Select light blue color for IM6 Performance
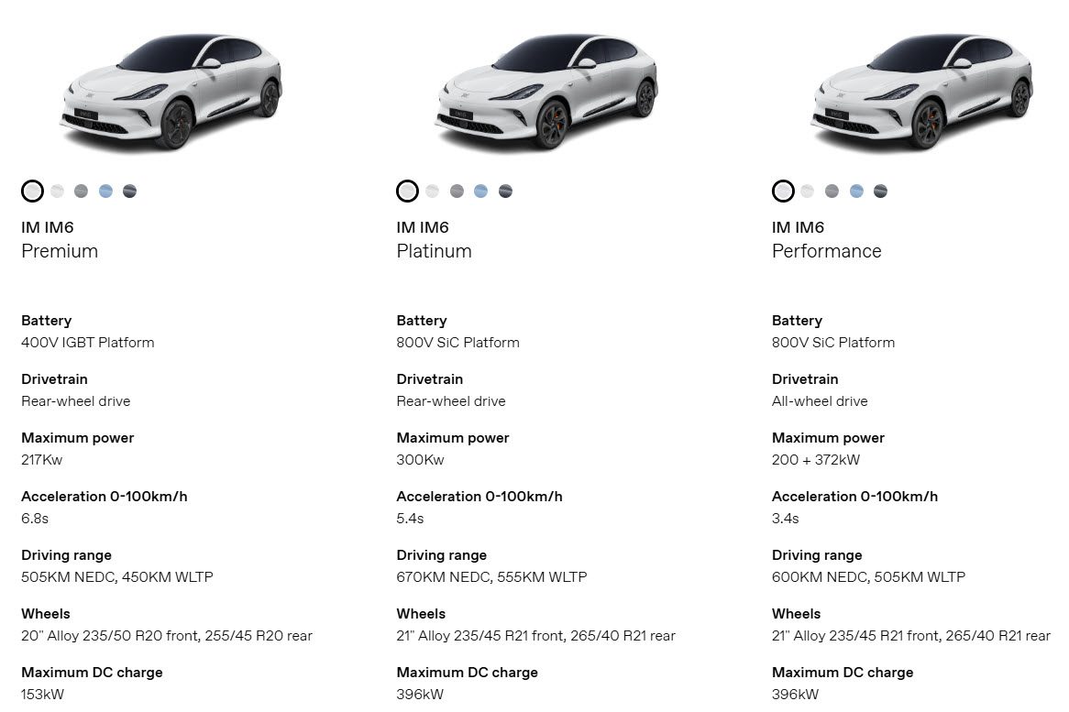The width and height of the screenshot is (1069, 712). pos(856,192)
